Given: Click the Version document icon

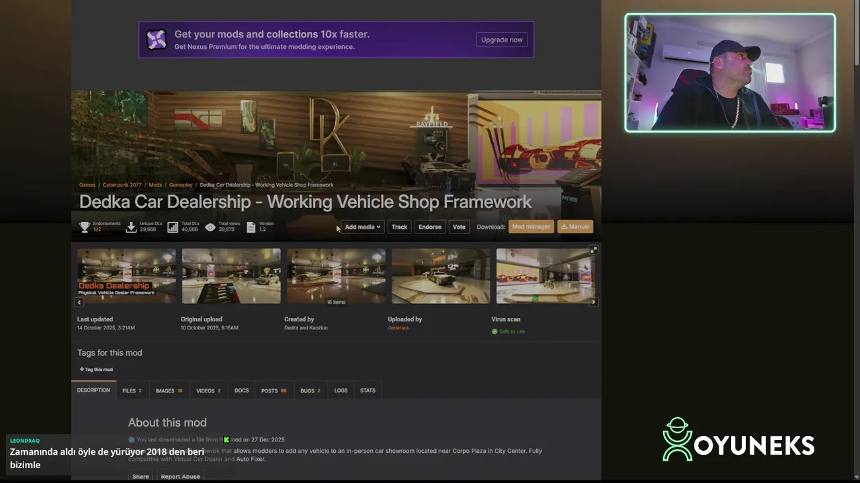Looking at the screenshot, I should (x=251, y=227).
